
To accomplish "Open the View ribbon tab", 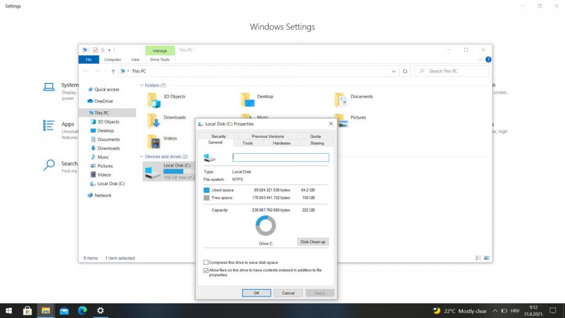I will click(x=135, y=60).
